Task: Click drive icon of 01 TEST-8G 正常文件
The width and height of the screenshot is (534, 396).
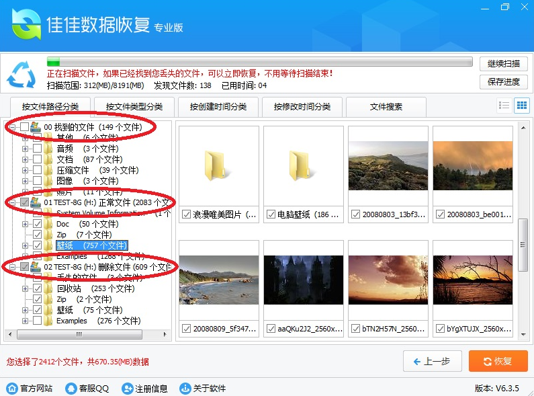Action: click(x=36, y=202)
